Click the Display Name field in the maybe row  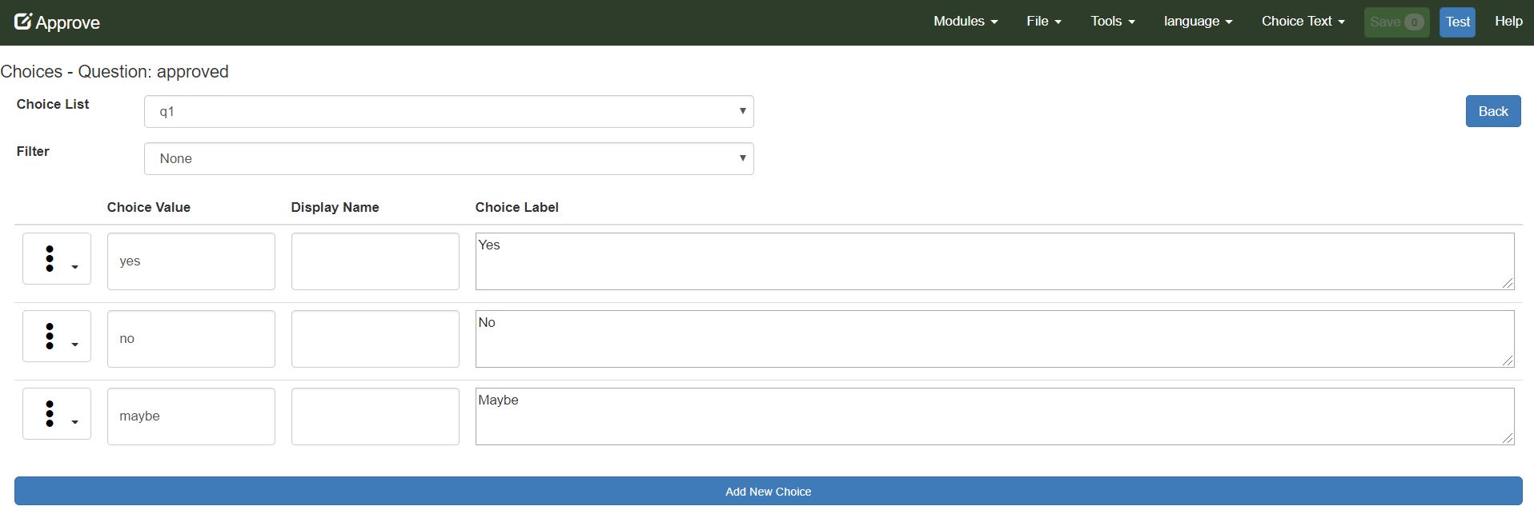tap(375, 416)
